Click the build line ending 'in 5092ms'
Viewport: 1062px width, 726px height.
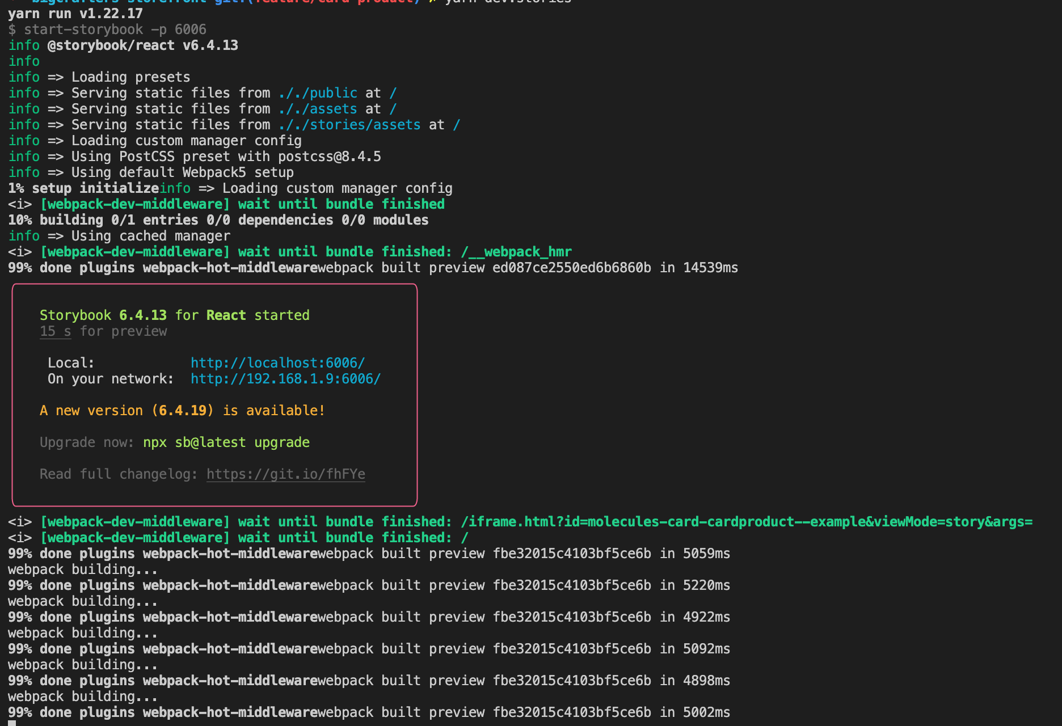coord(369,649)
